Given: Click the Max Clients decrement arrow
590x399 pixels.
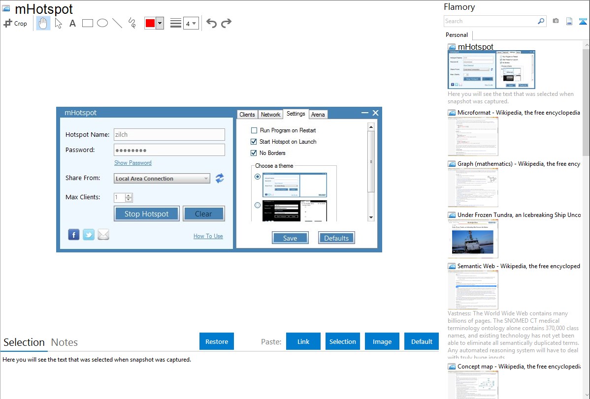Looking at the screenshot, I should coord(129,200).
